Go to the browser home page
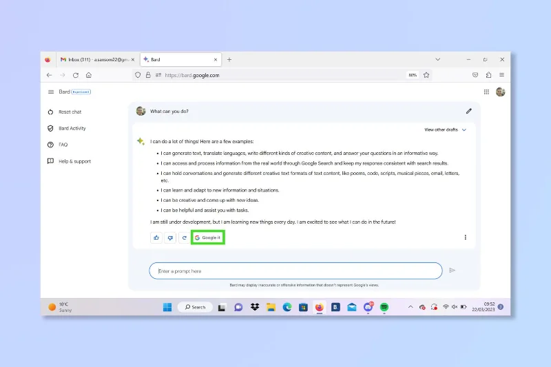This screenshot has height=367, width=551. [x=89, y=75]
